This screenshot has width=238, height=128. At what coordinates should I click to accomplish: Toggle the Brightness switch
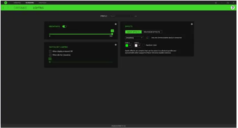pyautogui.click(x=64, y=26)
